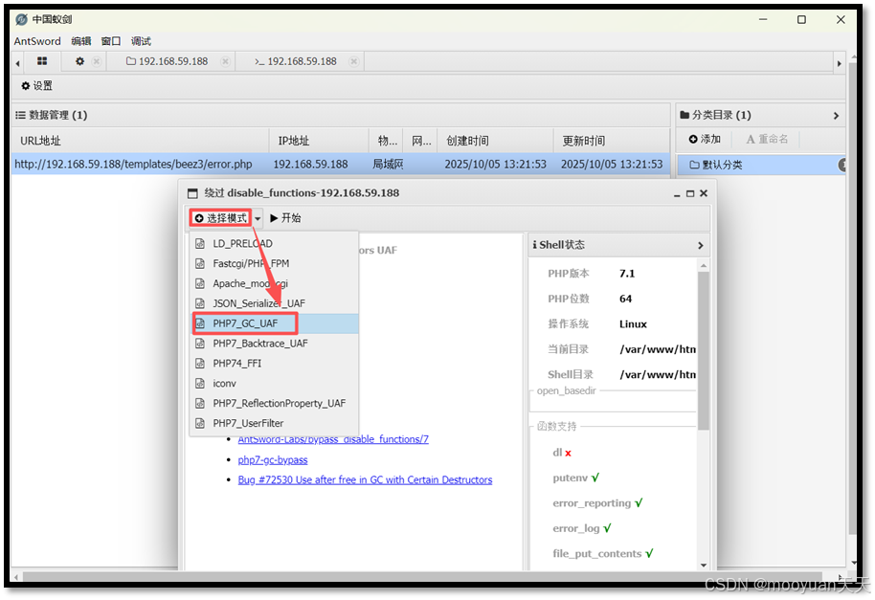This screenshot has height=600, width=875.
Task: Choose PHP7_UserFilter mode
Action: [x=275, y=423]
